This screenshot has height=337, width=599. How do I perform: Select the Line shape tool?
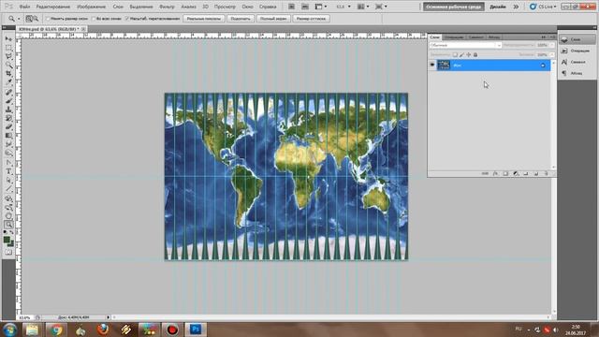coord(8,189)
